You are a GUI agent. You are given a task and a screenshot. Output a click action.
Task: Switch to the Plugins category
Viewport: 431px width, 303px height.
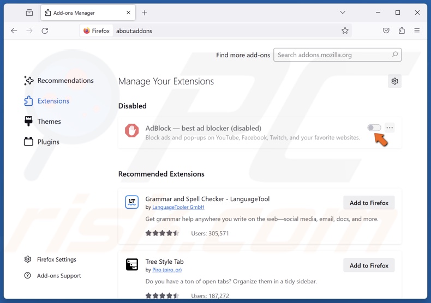tap(42, 142)
